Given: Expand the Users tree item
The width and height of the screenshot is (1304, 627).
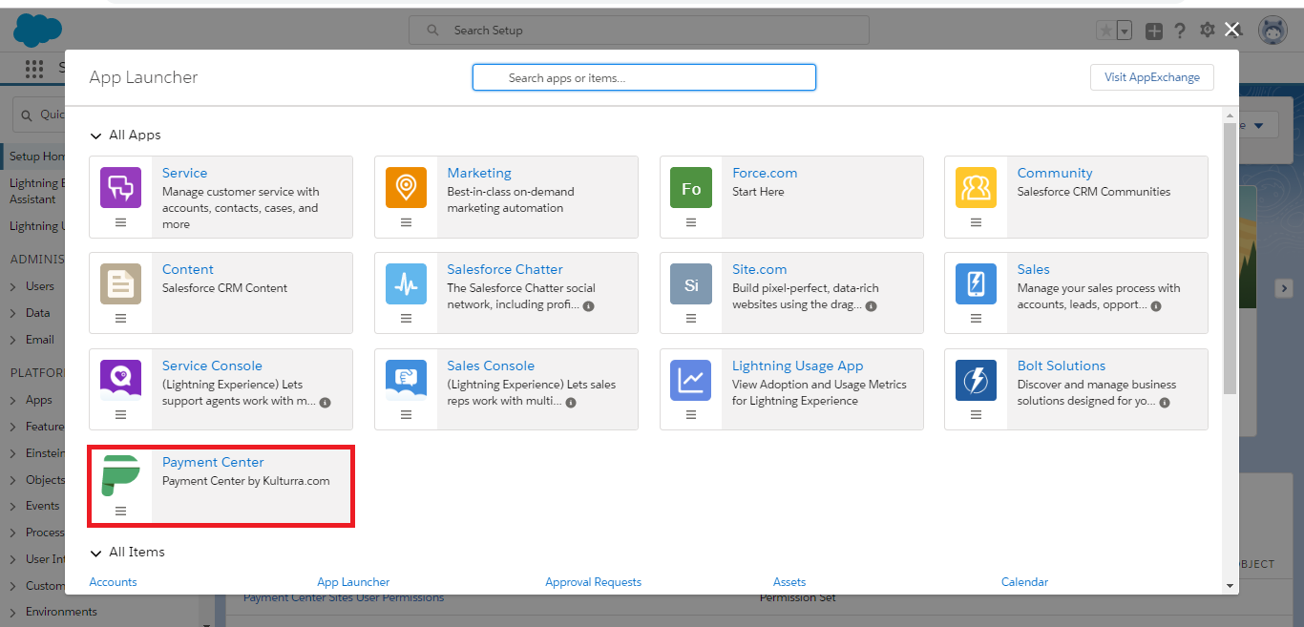Looking at the screenshot, I should tap(14, 286).
